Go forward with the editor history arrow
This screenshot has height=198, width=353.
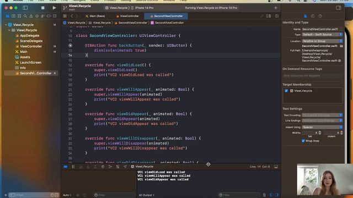tap(77, 16)
